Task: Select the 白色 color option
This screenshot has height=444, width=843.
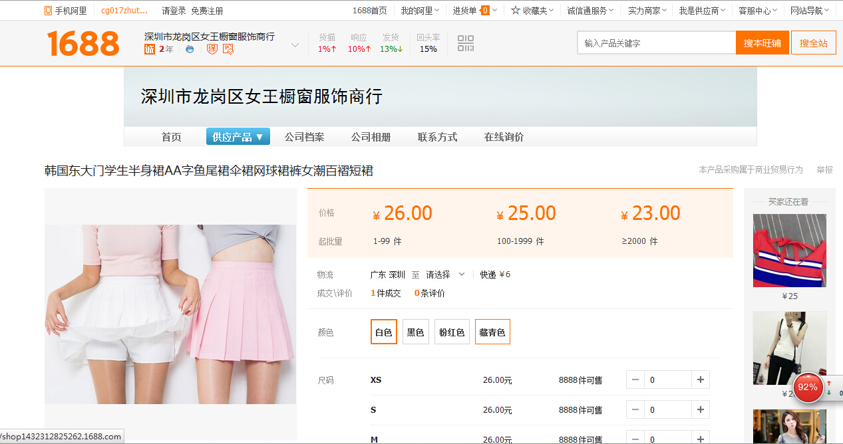Action: [x=384, y=332]
